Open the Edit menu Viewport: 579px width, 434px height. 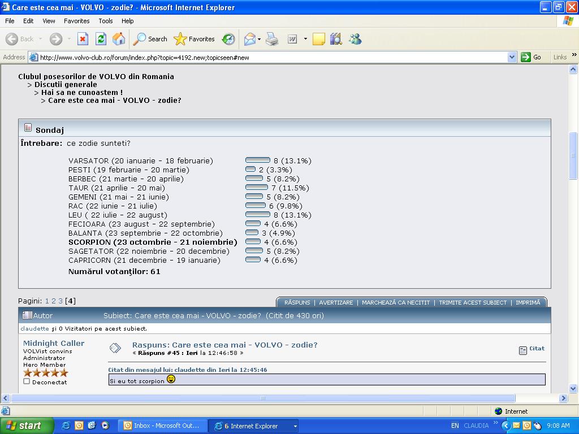28,21
